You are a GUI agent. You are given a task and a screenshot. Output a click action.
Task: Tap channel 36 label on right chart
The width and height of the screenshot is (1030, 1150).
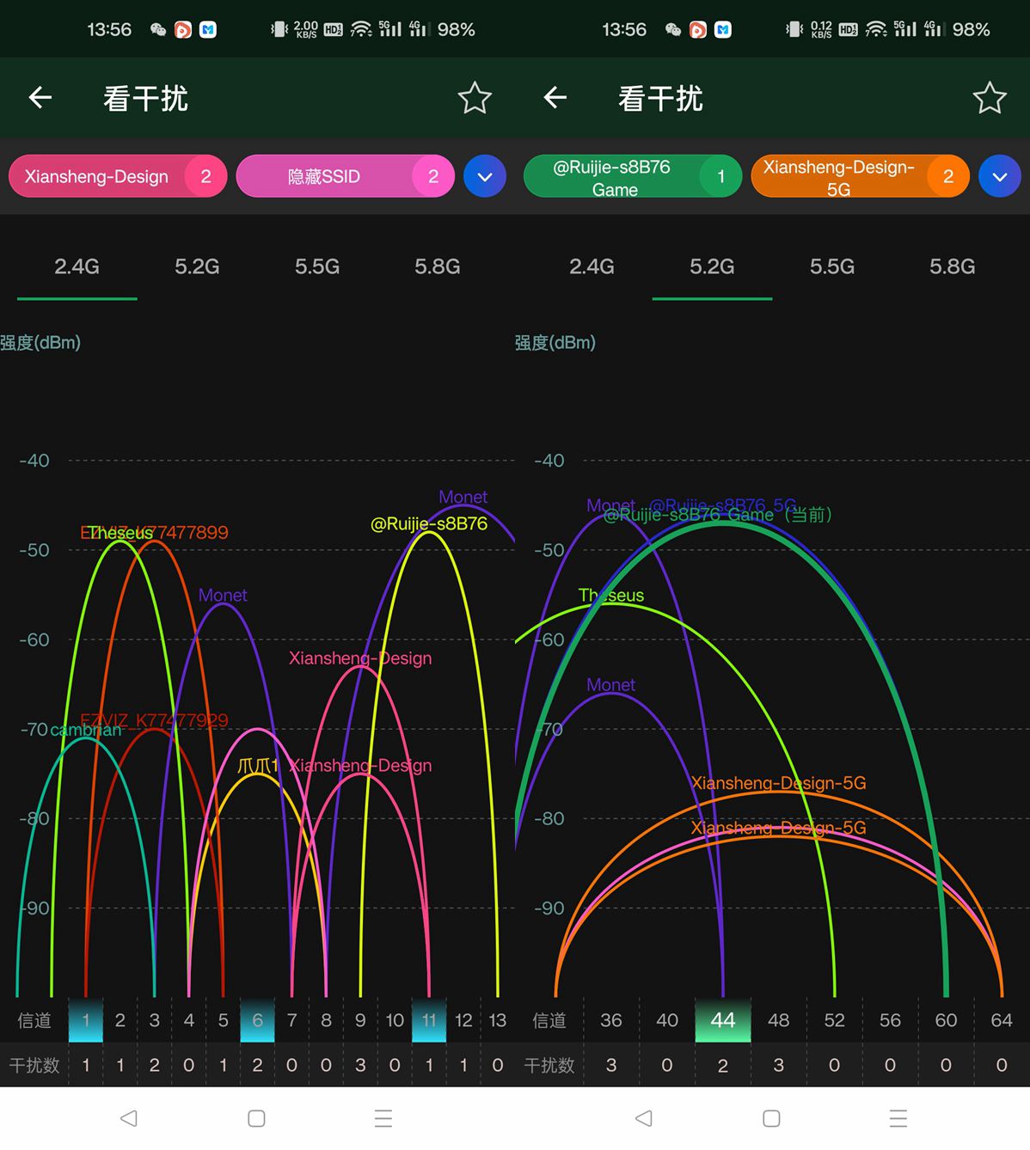(611, 1020)
